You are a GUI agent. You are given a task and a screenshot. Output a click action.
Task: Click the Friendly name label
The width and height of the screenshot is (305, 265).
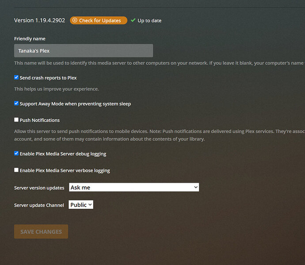tap(30, 39)
